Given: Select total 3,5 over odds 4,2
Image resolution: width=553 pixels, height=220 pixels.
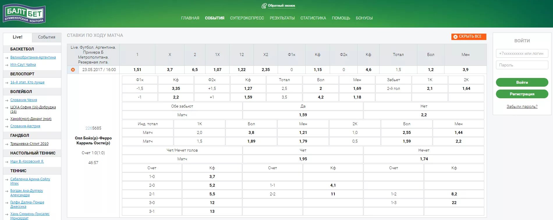Looking at the screenshot, I should click(320, 97).
